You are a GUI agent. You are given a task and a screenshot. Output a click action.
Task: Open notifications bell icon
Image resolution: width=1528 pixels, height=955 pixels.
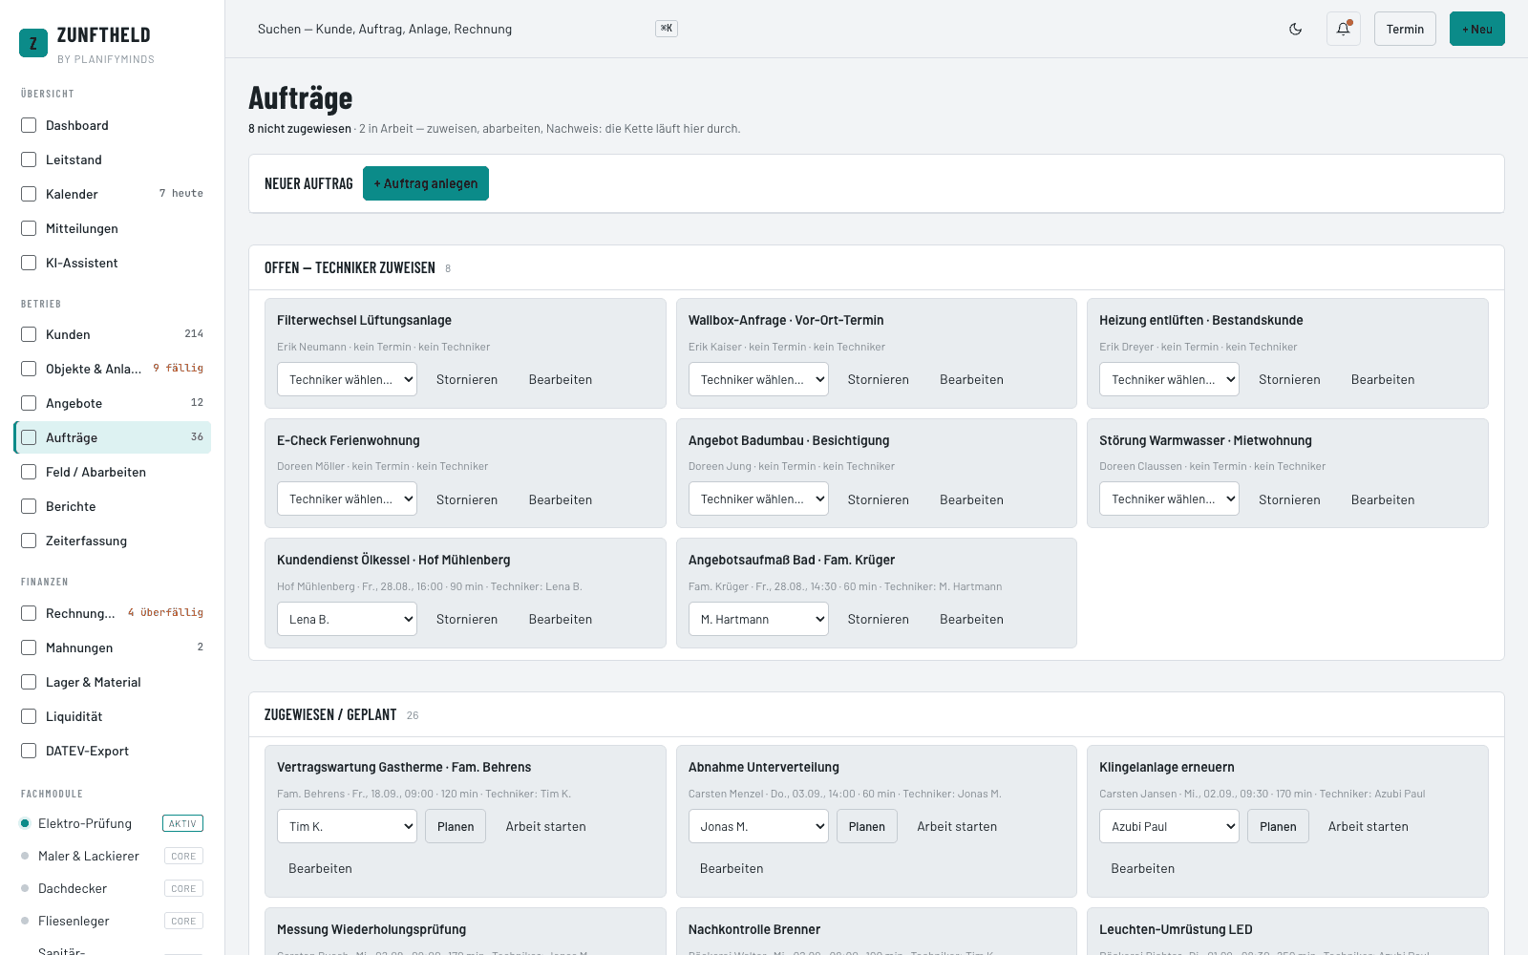click(1344, 29)
